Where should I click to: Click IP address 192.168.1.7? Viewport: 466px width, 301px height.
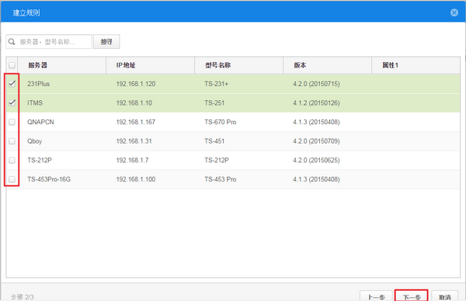click(132, 161)
